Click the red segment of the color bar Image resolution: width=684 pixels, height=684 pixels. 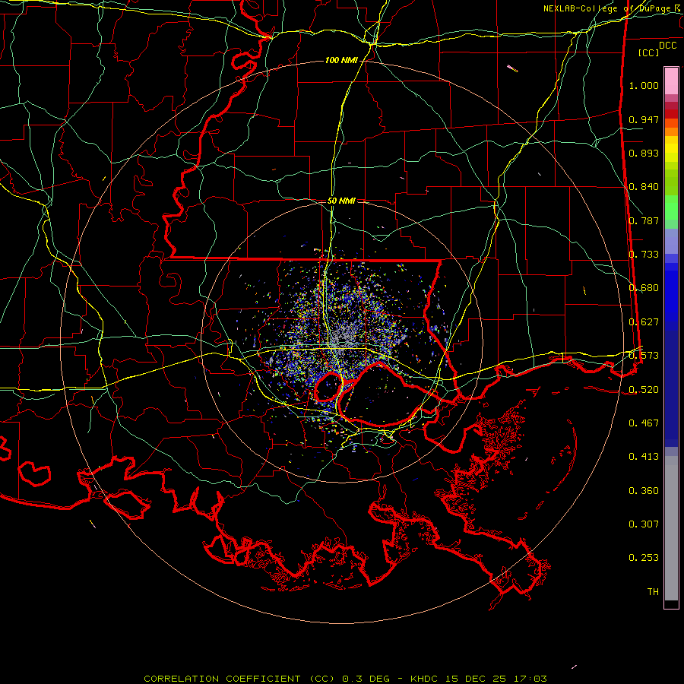click(x=671, y=113)
